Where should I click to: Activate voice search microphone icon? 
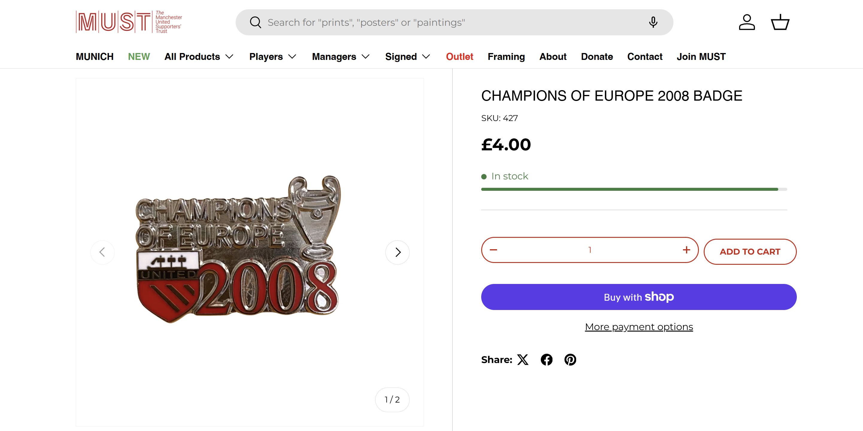coord(653,22)
